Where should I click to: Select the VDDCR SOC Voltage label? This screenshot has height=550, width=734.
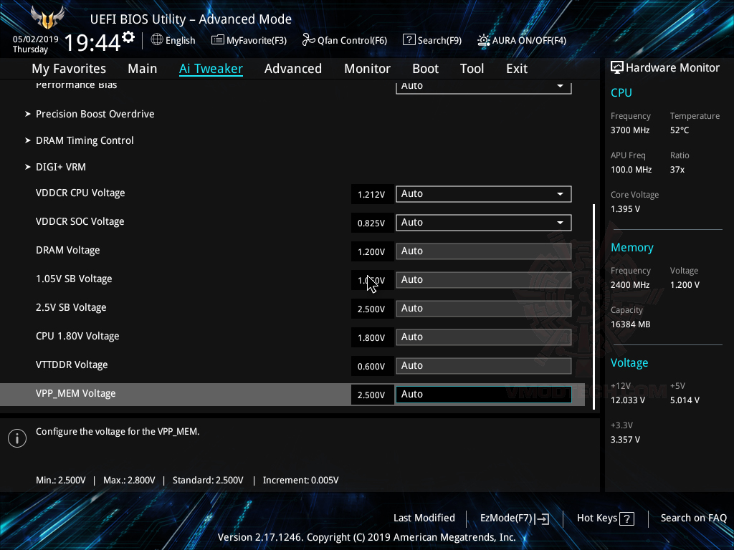pos(80,222)
